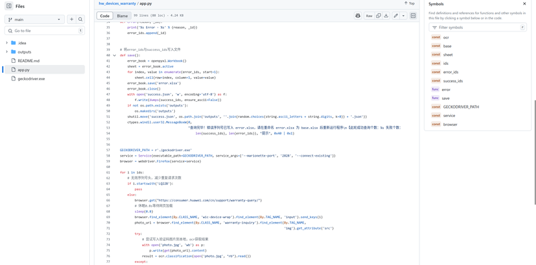Click line number 40
Screen dimensions: 536x265
[108, 56]
